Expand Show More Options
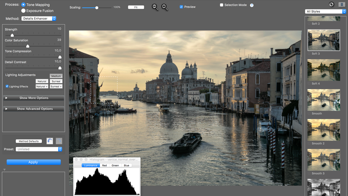Screen dimensions: 348x196 click(x=33, y=98)
